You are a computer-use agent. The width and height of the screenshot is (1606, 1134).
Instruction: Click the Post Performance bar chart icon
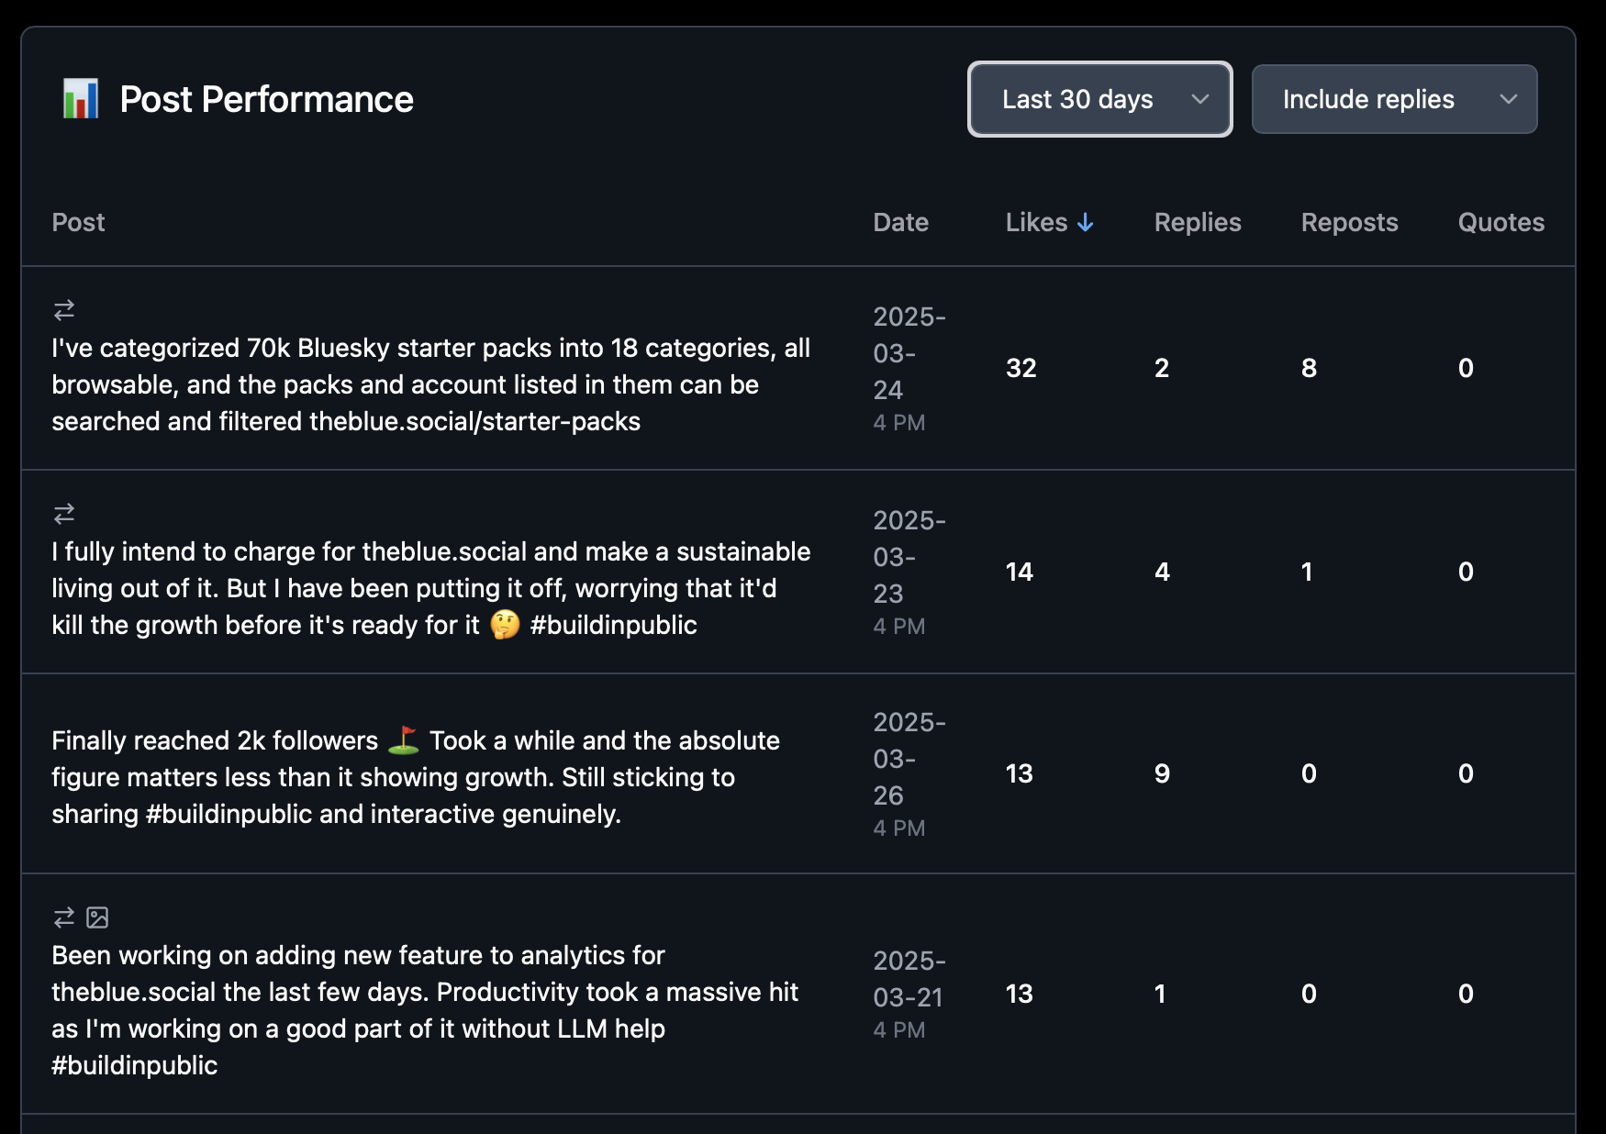tap(82, 98)
